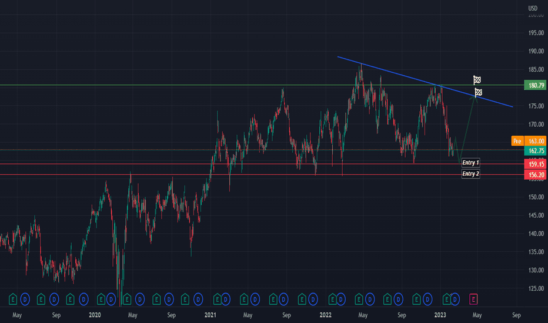
Task: Click the leftmost blue dividend D marker
Action: pyautogui.click(x=25, y=300)
